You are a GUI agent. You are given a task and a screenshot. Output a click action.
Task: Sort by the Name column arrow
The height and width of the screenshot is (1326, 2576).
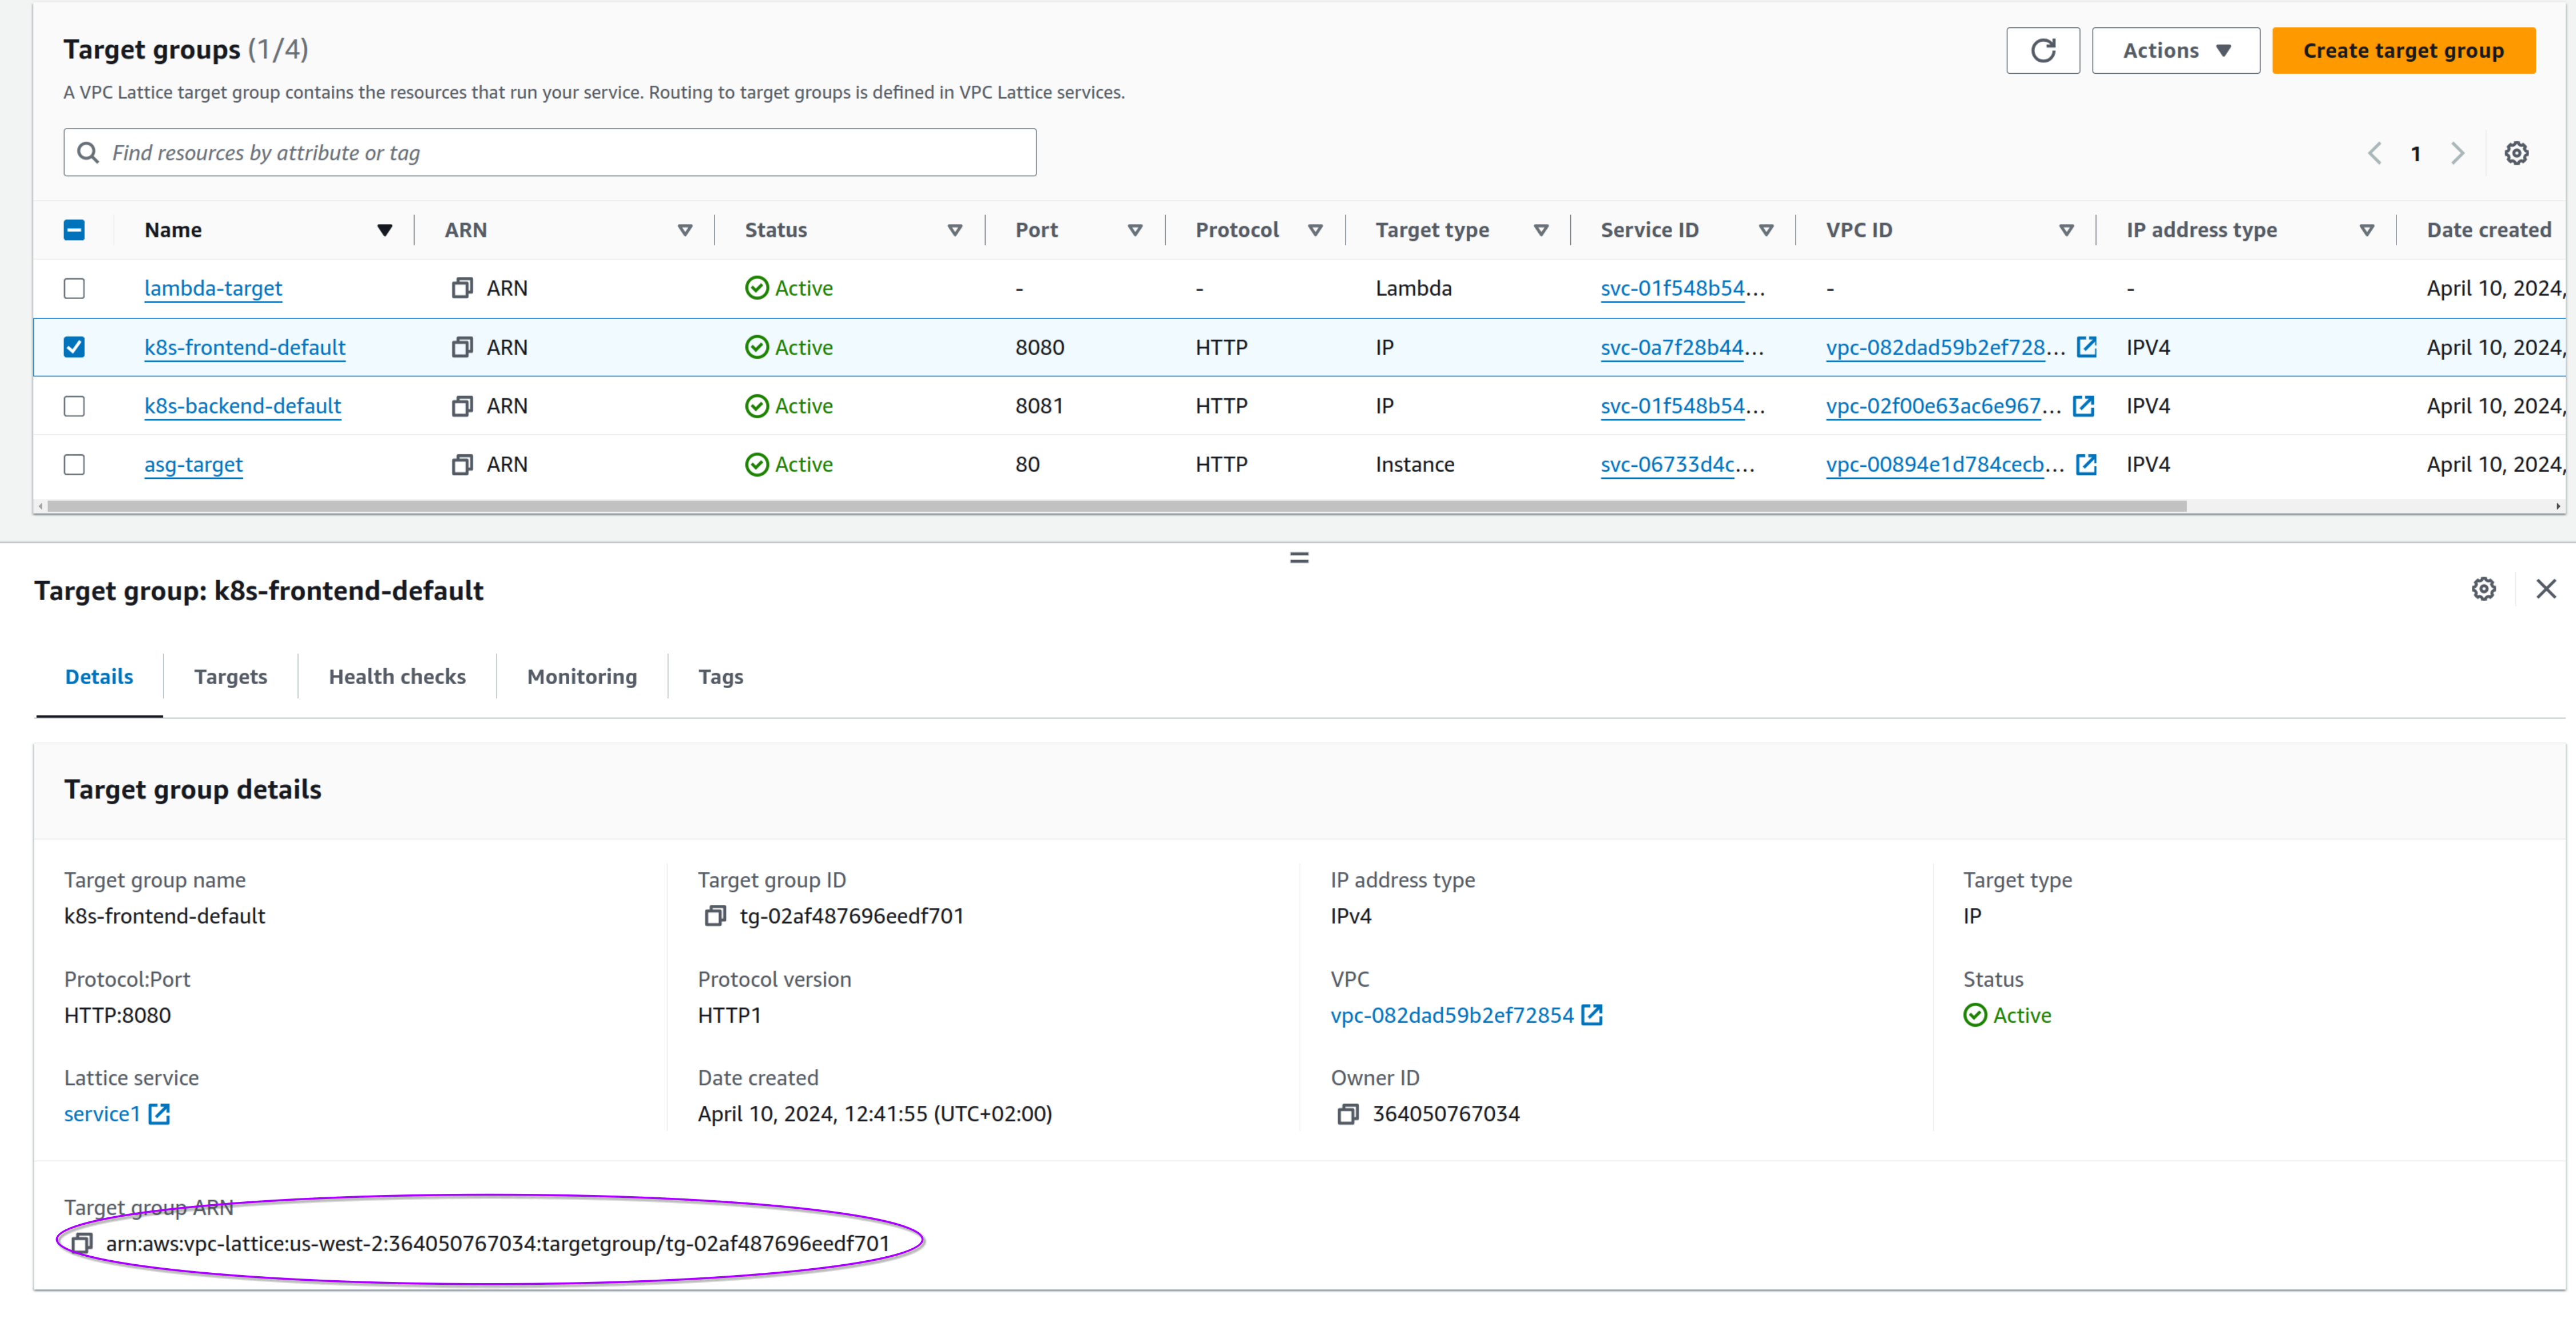coord(384,230)
